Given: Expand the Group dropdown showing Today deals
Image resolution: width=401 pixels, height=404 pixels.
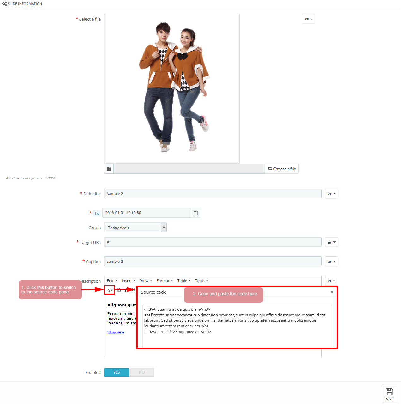Looking at the screenshot, I should point(135,227).
